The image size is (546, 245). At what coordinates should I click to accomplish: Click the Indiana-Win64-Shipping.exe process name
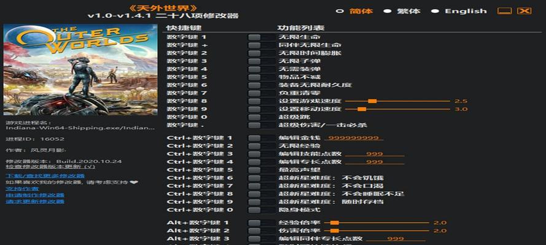(80, 127)
